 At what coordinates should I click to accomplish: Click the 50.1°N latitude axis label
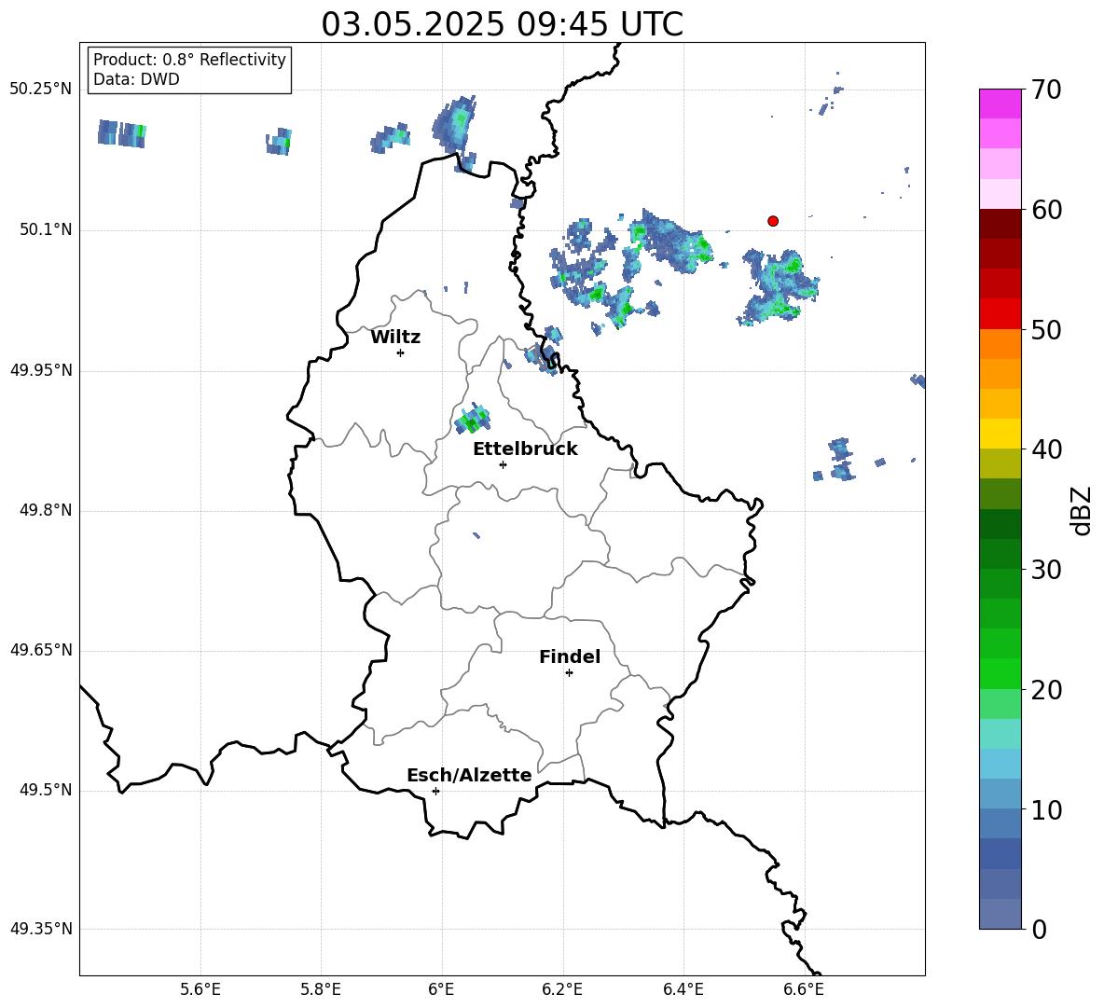46,230
